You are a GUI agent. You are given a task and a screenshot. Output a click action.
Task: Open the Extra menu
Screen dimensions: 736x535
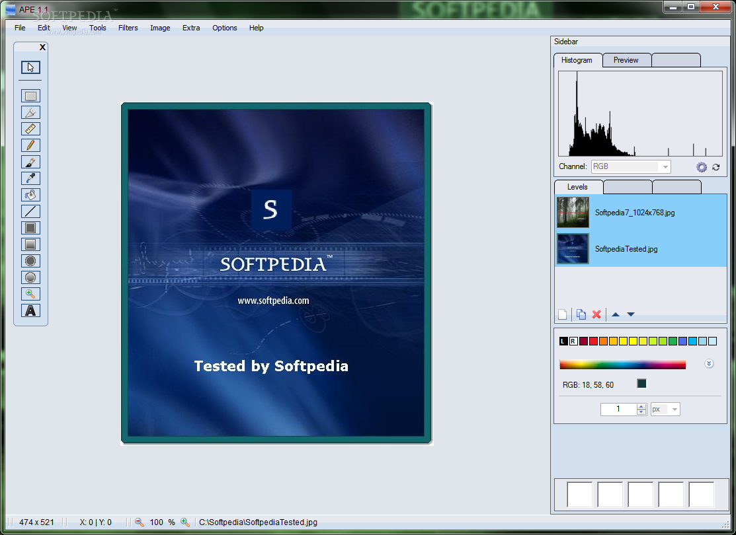pyautogui.click(x=191, y=28)
